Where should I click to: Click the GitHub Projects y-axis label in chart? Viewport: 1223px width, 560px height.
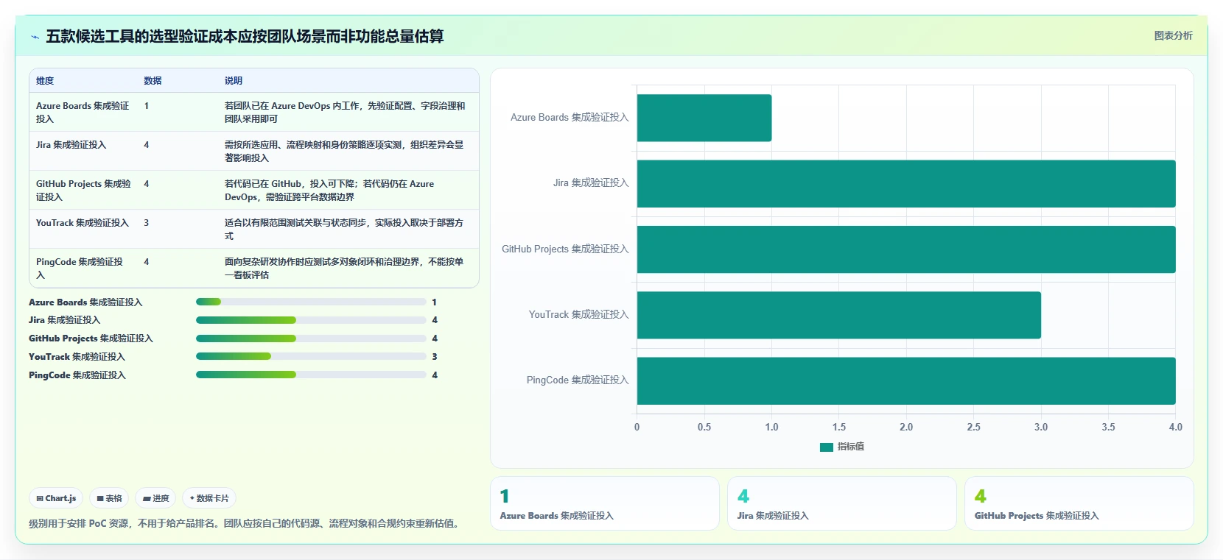pyautogui.click(x=565, y=249)
